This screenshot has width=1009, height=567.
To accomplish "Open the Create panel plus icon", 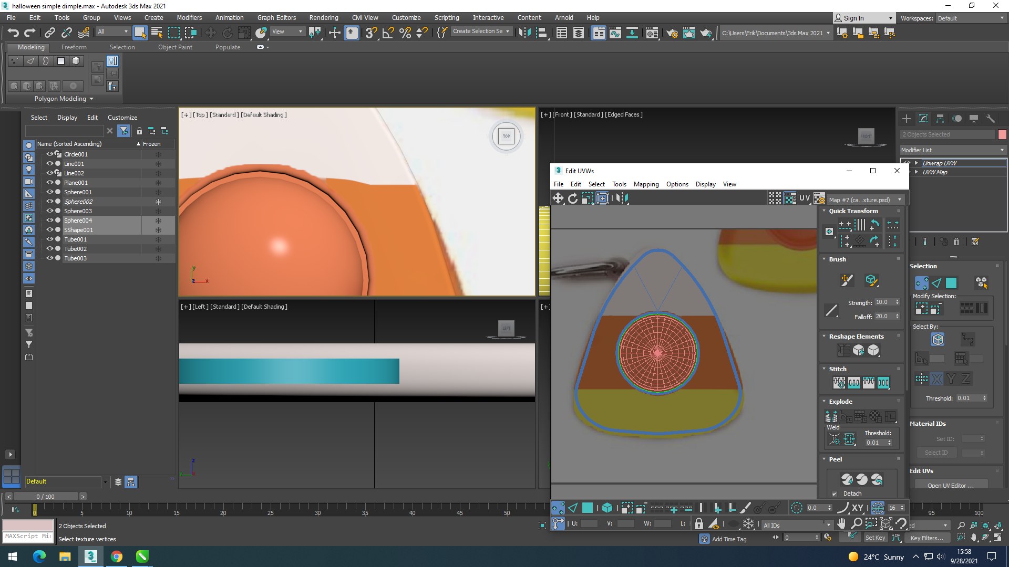I will click(906, 119).
